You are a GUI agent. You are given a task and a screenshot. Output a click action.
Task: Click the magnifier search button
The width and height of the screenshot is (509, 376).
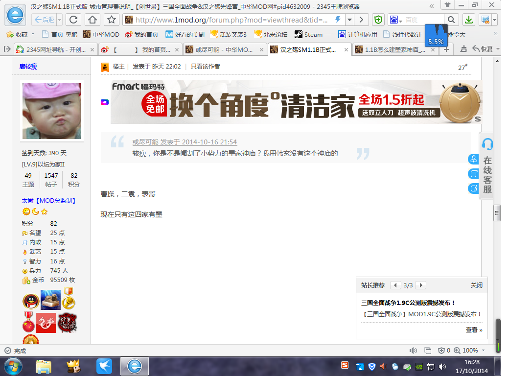pyautogui.click(x=451, y=20)
